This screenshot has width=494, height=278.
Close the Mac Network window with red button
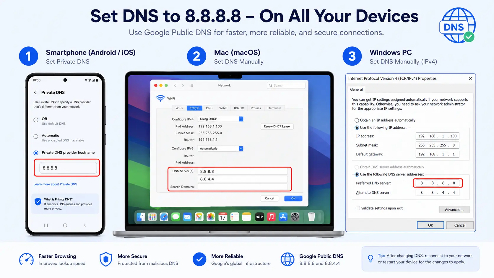click(x=156, y=85)
